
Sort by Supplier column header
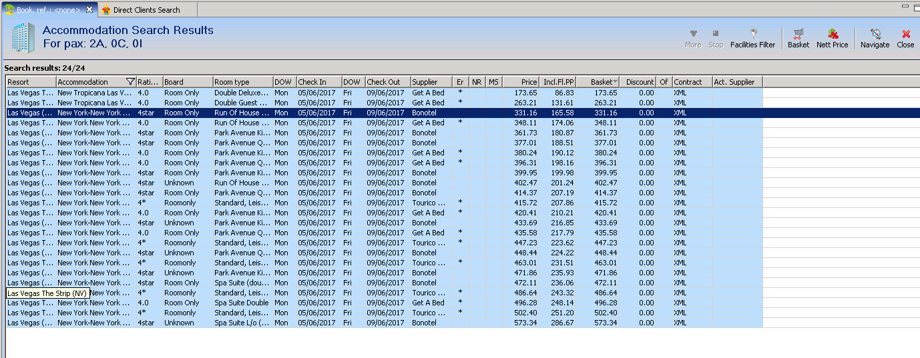click(x=431, y=82)
